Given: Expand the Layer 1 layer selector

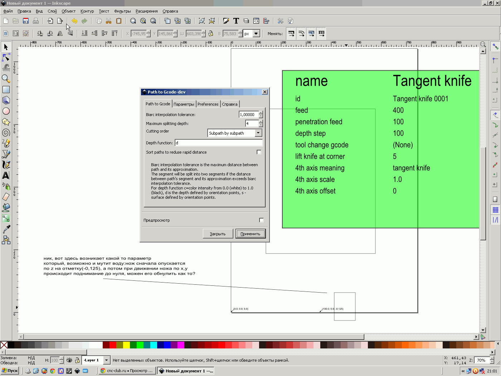Looking at the screenshot, I should click(107, 360).
